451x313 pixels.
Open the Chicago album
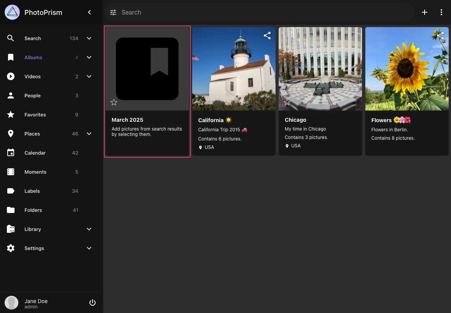pyautogui.click(x=320, y=69)
